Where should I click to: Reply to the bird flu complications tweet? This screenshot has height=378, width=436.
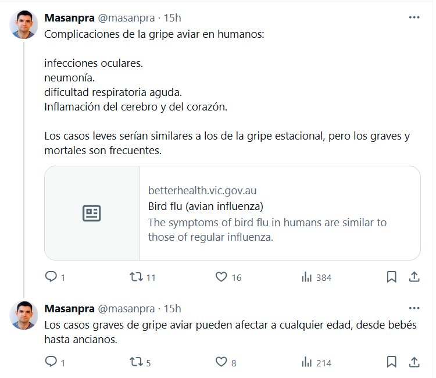[x=51, y=277]
